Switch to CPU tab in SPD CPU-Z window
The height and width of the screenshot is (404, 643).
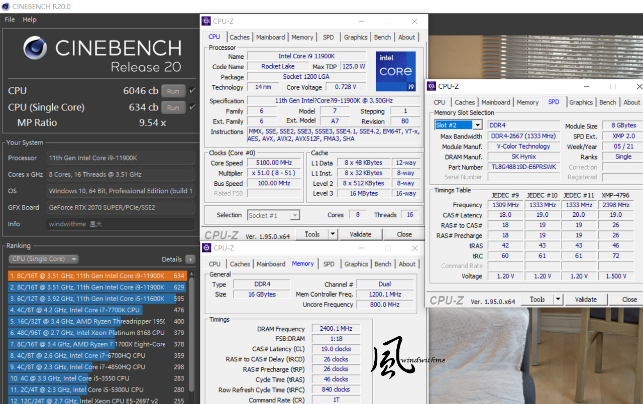(x=440, y=102)
